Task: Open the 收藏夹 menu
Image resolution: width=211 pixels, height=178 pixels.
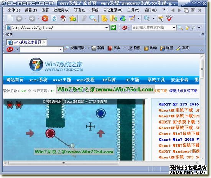Action: [x=61, y=10]
